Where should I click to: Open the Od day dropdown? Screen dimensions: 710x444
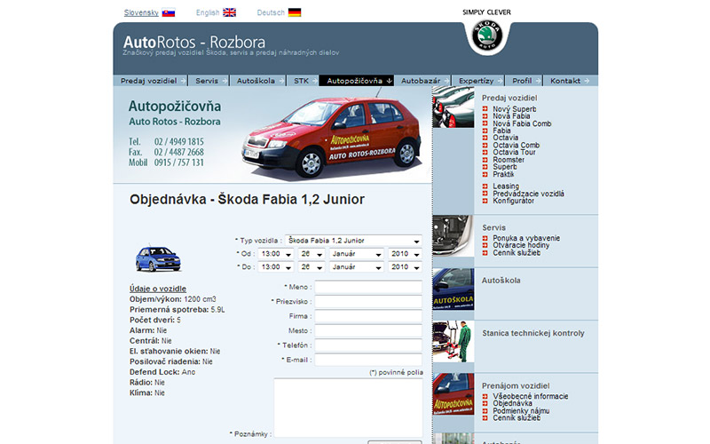(312, 254)
